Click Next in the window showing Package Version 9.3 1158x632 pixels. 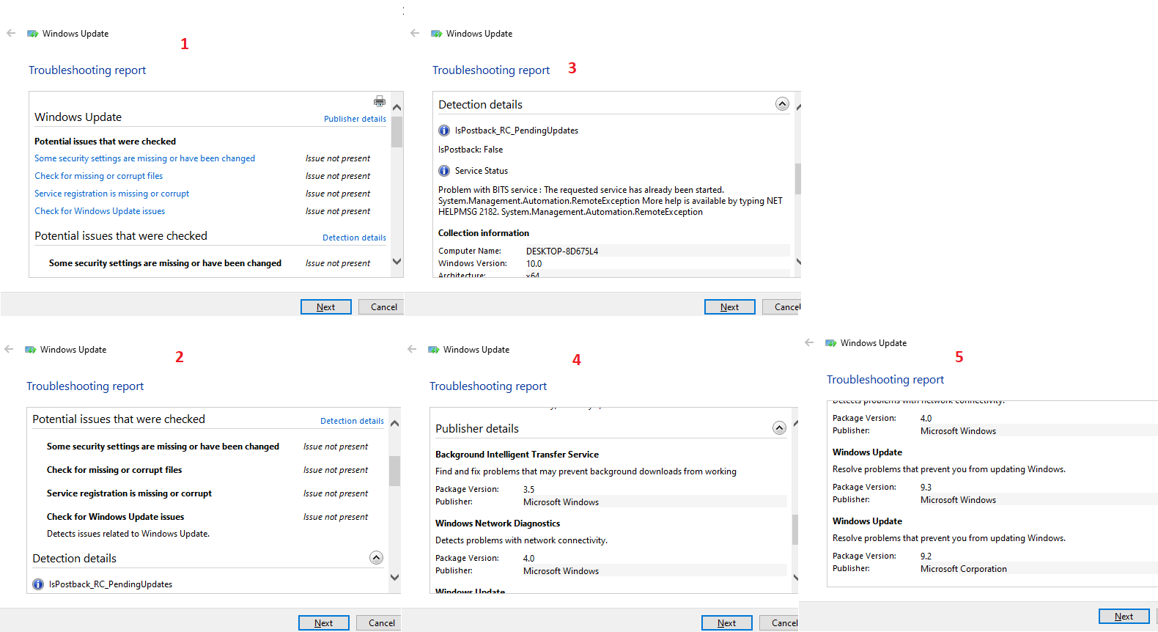pos(1124,617)
